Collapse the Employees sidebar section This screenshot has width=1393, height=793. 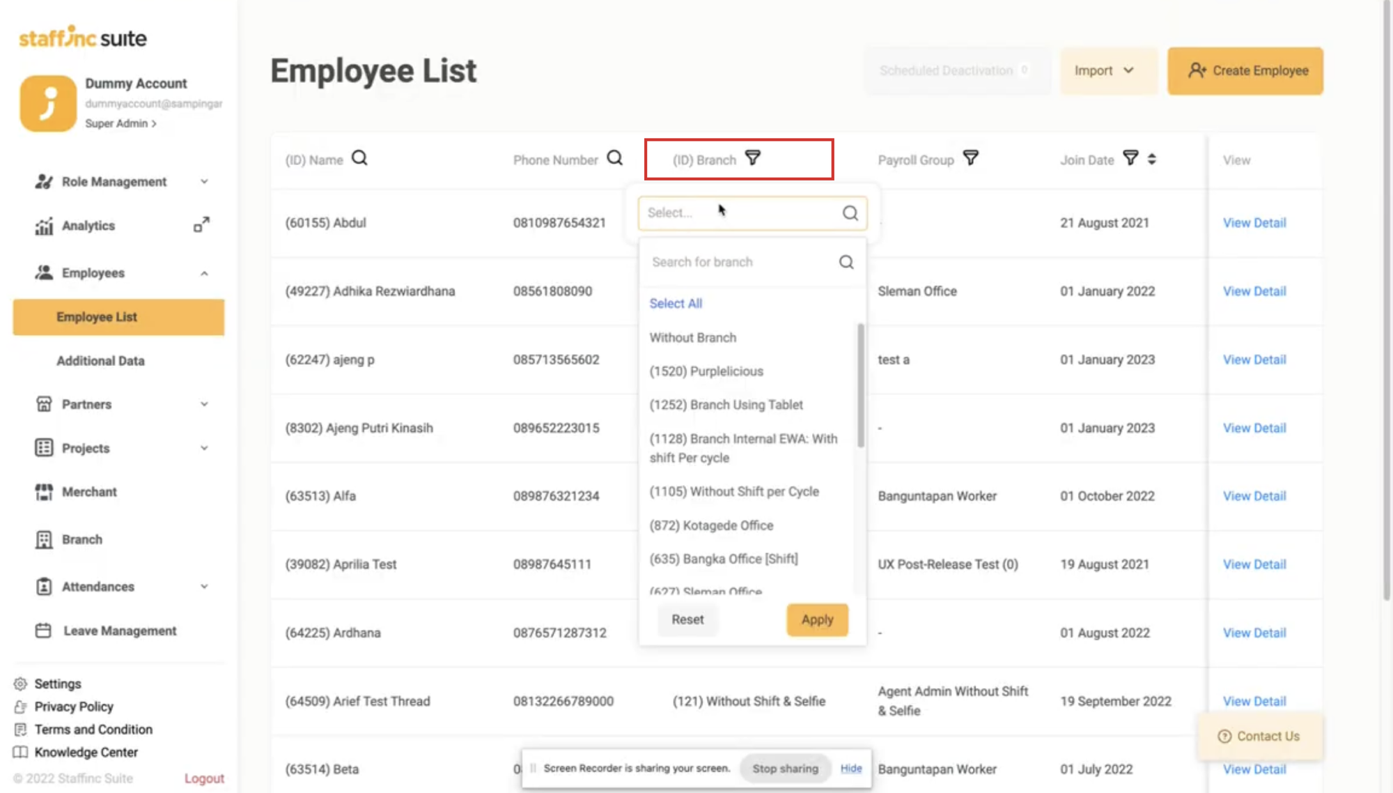203,273
